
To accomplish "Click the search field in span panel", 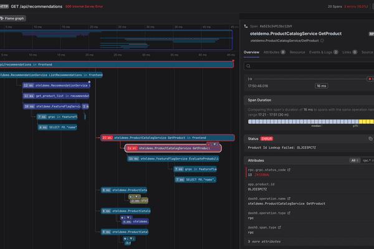I will click(x=309, y=66).
